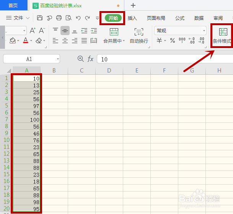Open eraser clear options dropdown arrow
The width and height of the screenshot is (233, 214).
pos(44,40)
